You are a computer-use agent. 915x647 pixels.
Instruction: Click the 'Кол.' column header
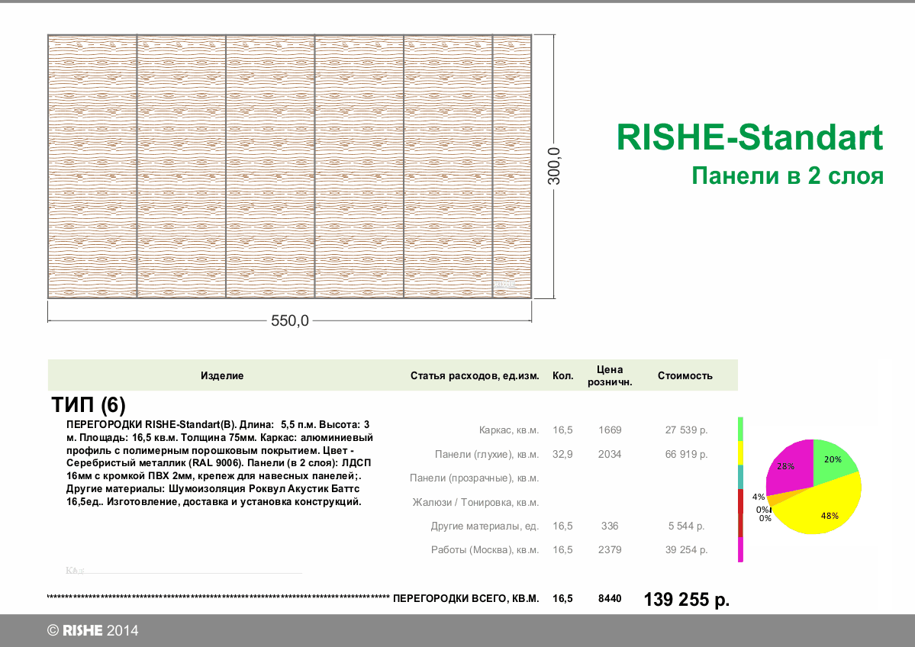coord(562,375)
